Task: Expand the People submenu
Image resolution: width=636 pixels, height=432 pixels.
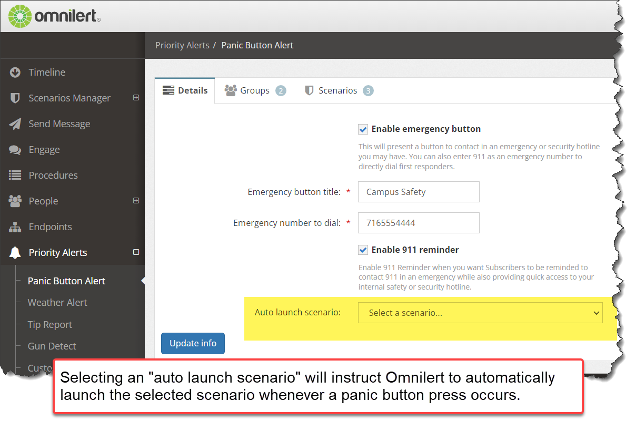Action: click(136, 201)
